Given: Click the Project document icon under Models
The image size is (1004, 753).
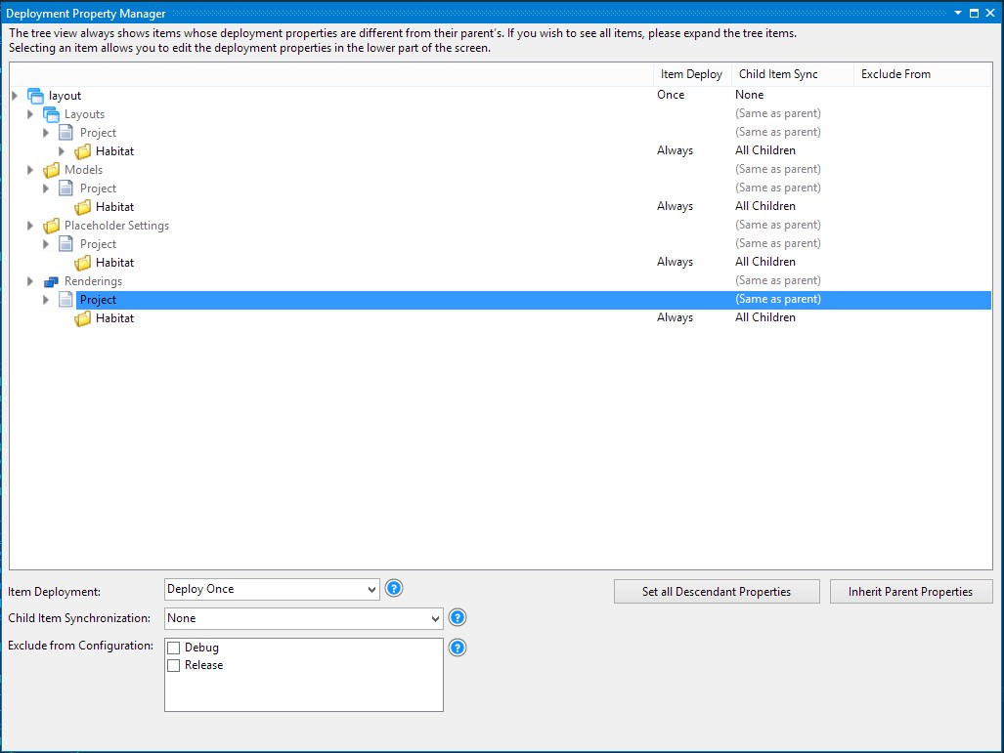Looking at the screenshot, I should 65,188.
